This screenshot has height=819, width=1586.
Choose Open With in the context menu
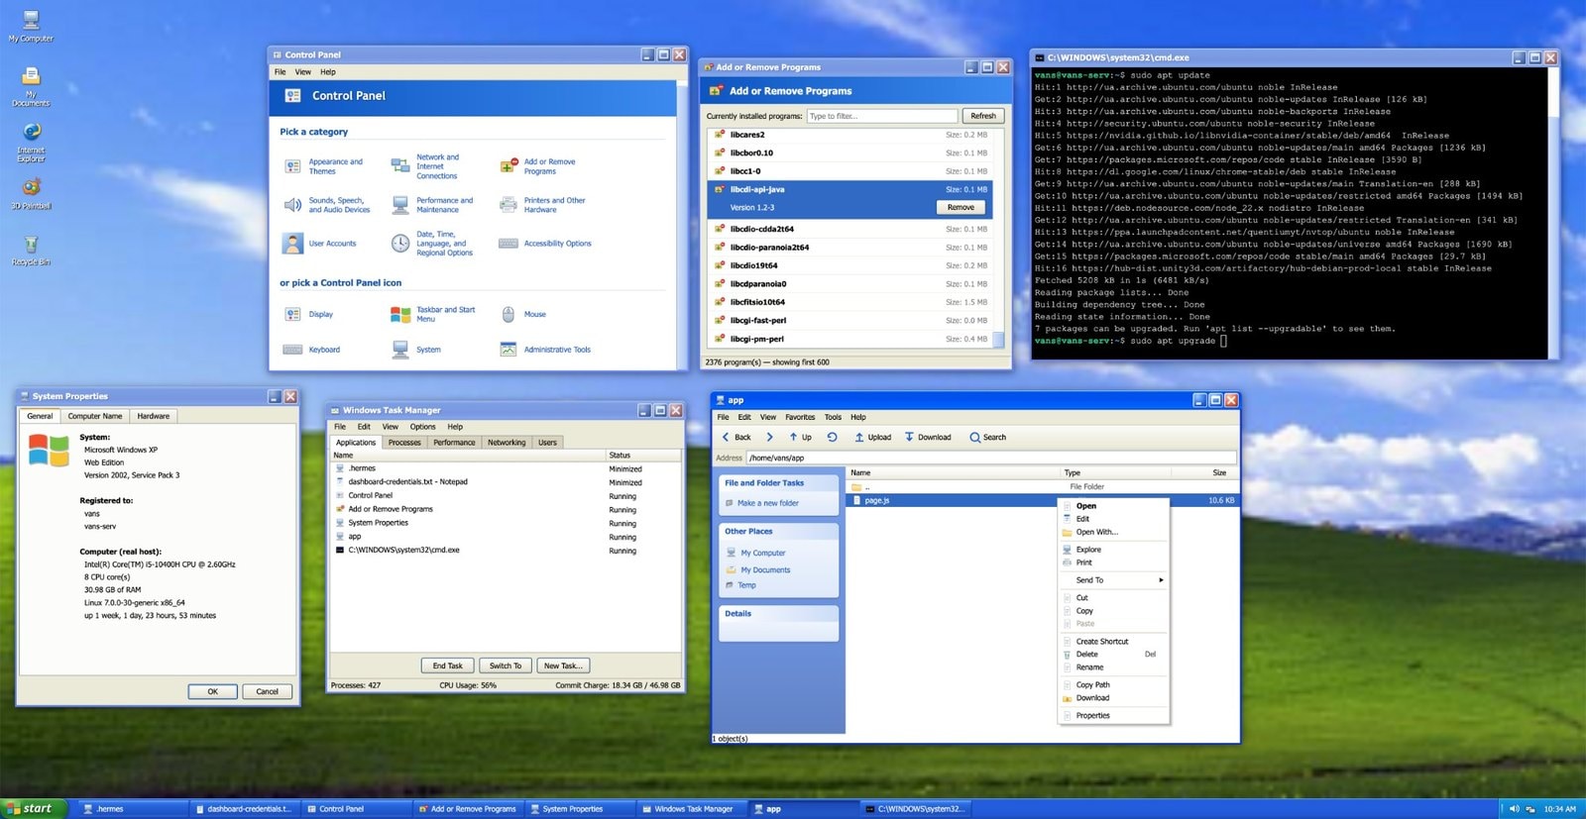[1114, 532]
